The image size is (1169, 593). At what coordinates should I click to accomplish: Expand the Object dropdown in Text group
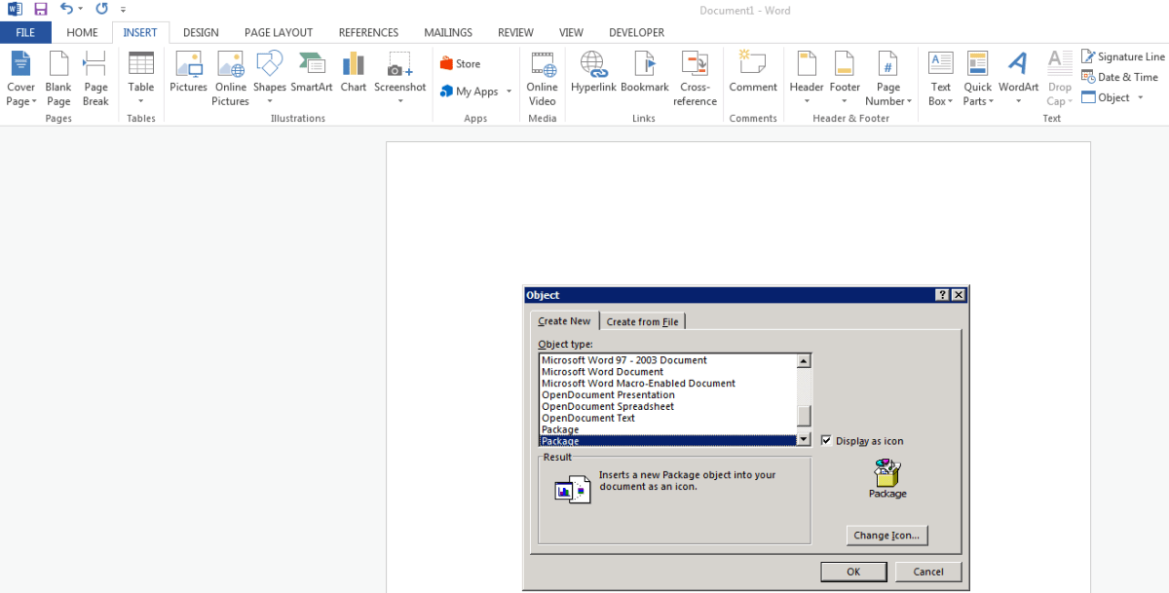coord(1141,98)
